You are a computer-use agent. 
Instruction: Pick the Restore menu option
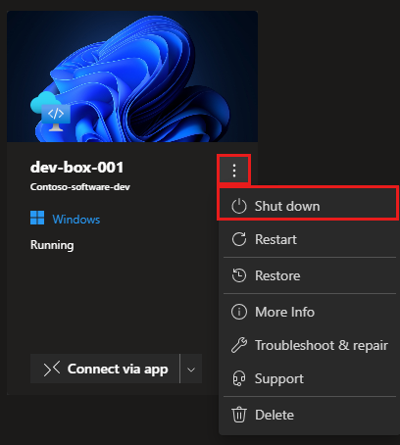coord(308,275)
